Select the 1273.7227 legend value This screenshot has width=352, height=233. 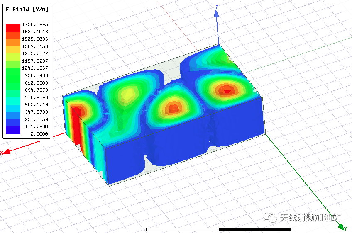(35, 53)
